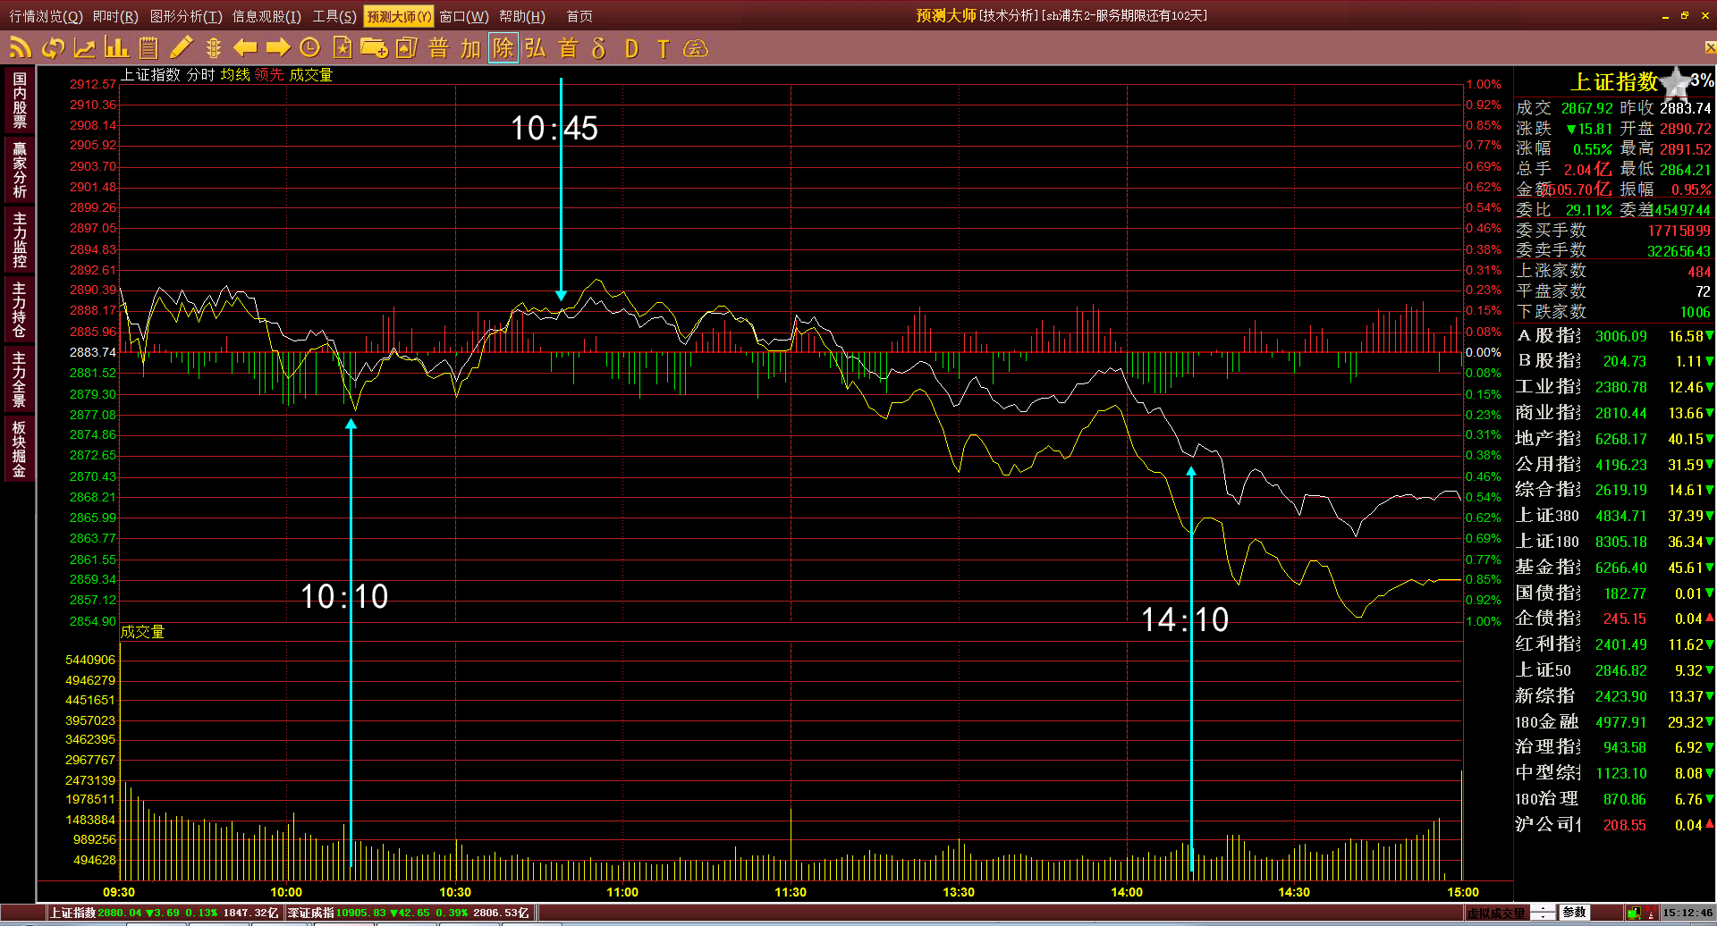
Task: Click the δ symbol toolbar icon
Action: click(x=599, y=48)
